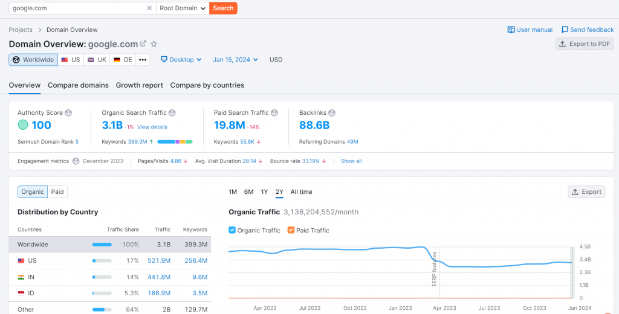
Task: Open google.com external link icon
Action: point(143,44)
